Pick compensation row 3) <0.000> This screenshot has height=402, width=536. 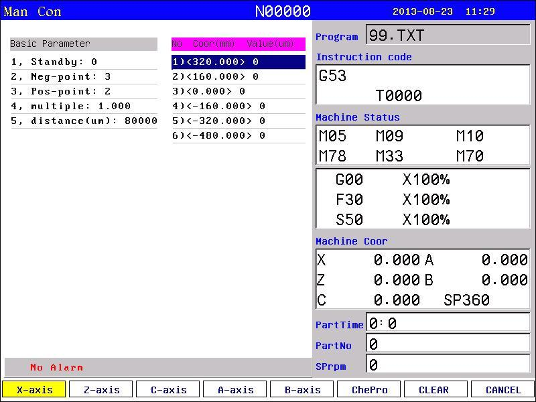[x=239, y=91]
